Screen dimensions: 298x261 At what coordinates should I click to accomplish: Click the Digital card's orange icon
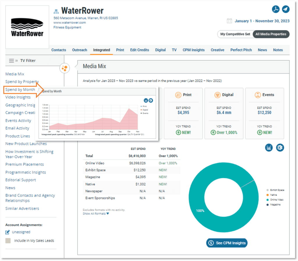(x=217, y=95)
